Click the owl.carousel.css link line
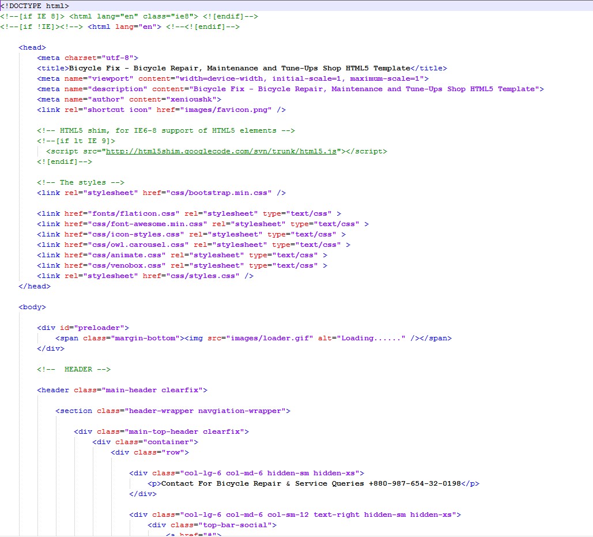Viewport: 593px width, 537px height. tap(194, 245)
